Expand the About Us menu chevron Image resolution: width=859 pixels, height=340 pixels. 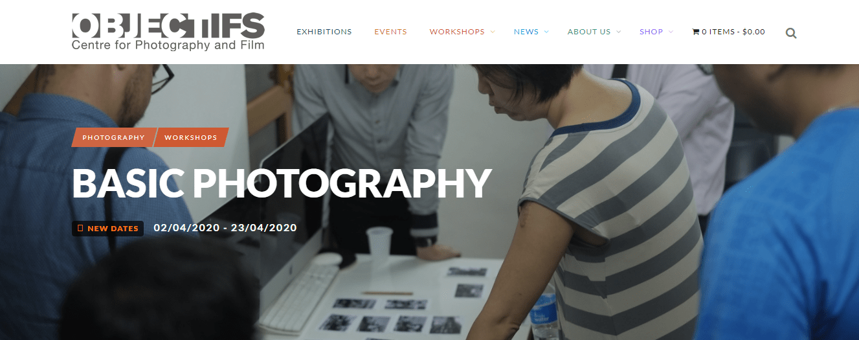point(618,32)
